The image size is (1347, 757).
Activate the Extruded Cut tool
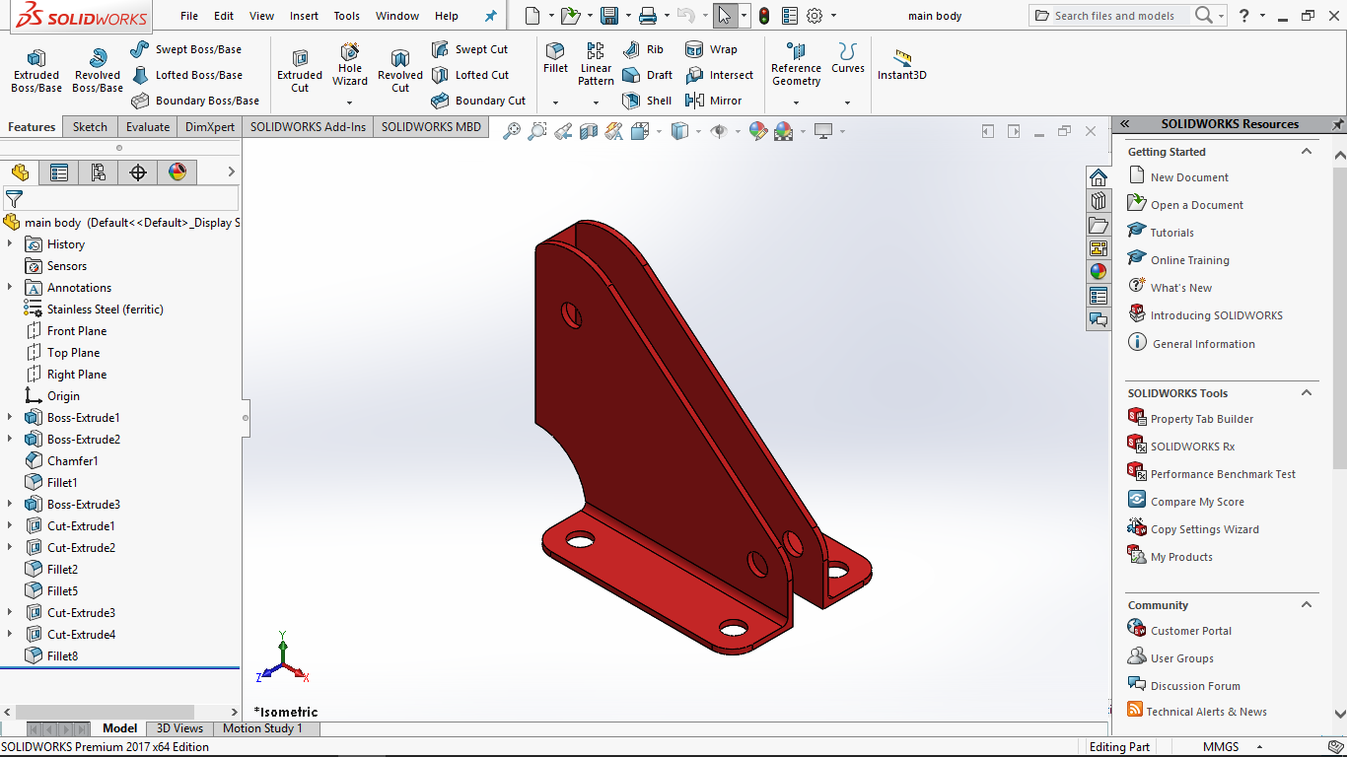click(300, 71)
